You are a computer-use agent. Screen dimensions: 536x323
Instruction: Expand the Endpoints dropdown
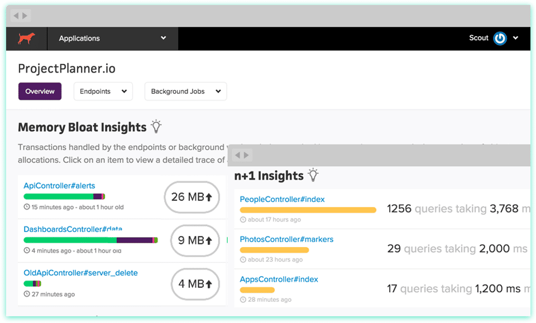click(x=103, y=91)
